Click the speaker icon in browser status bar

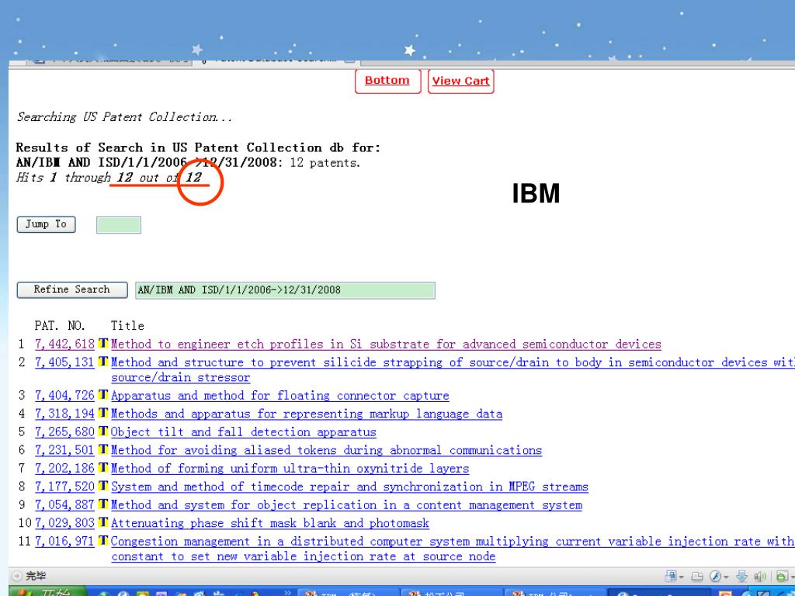pos(760,577)
